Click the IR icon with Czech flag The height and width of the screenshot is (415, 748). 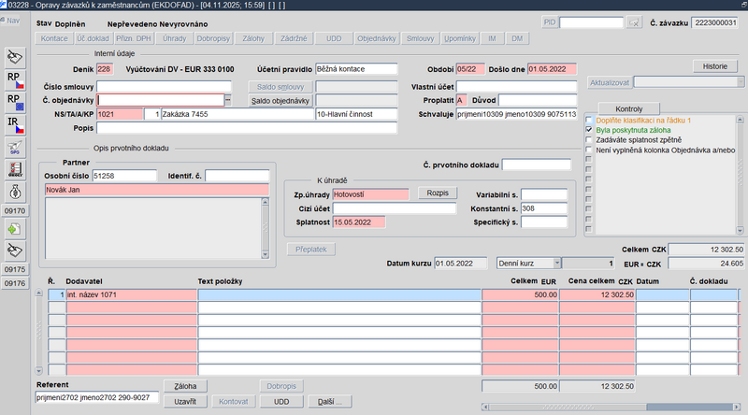coord(16,124)
